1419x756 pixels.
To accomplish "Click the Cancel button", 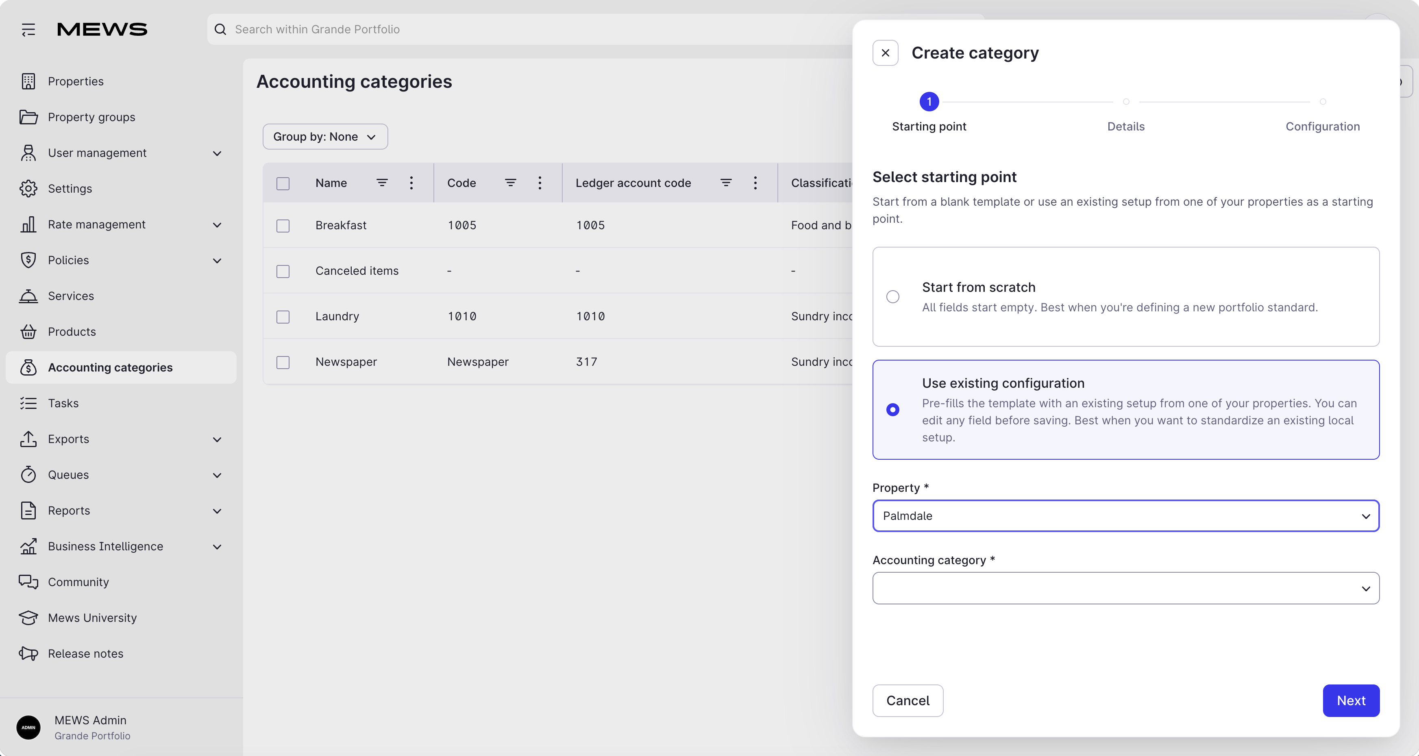I will (908, 700).
